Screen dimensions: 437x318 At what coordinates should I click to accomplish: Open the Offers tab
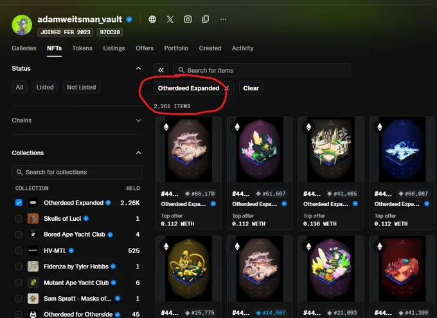[145, 48]
